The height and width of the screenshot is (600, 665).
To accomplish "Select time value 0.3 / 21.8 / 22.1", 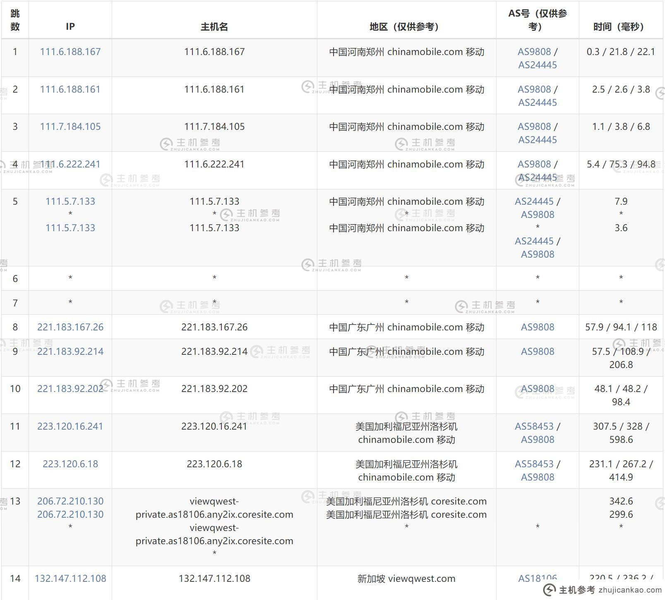I will 621,52.
